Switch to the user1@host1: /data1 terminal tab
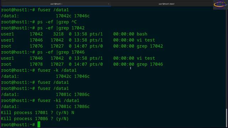The height and width of the screenshot is (128, 228). pos(166,4)
